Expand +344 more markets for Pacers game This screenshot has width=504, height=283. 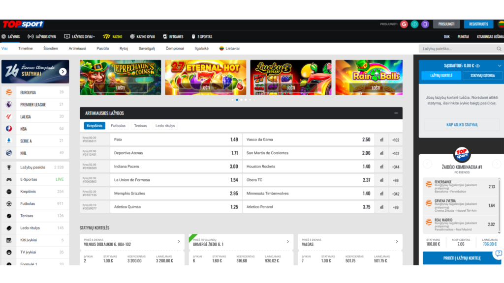(395, 167)
